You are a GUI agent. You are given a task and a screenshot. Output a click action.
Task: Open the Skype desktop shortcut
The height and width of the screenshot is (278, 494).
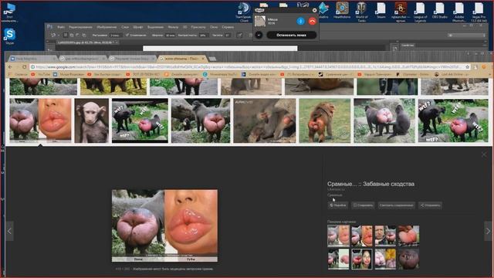coord(9,36)
